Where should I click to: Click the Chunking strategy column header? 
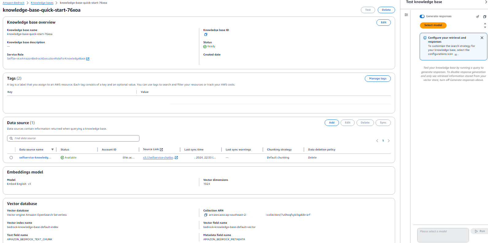[279, 150]
